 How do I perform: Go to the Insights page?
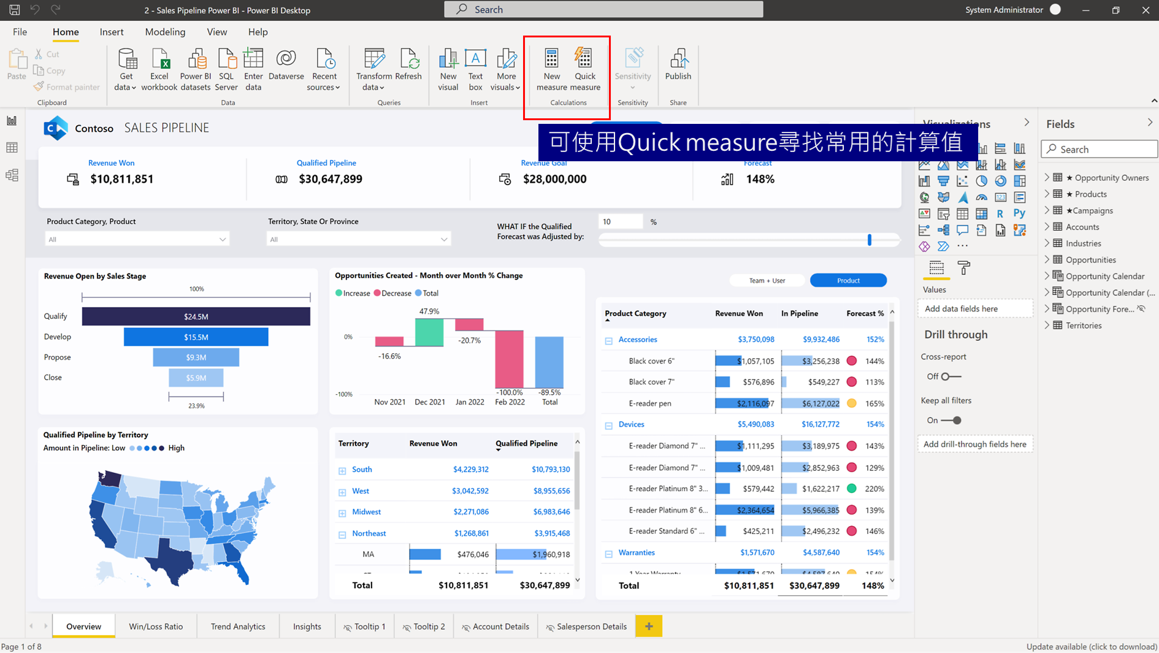pos(307,626)
